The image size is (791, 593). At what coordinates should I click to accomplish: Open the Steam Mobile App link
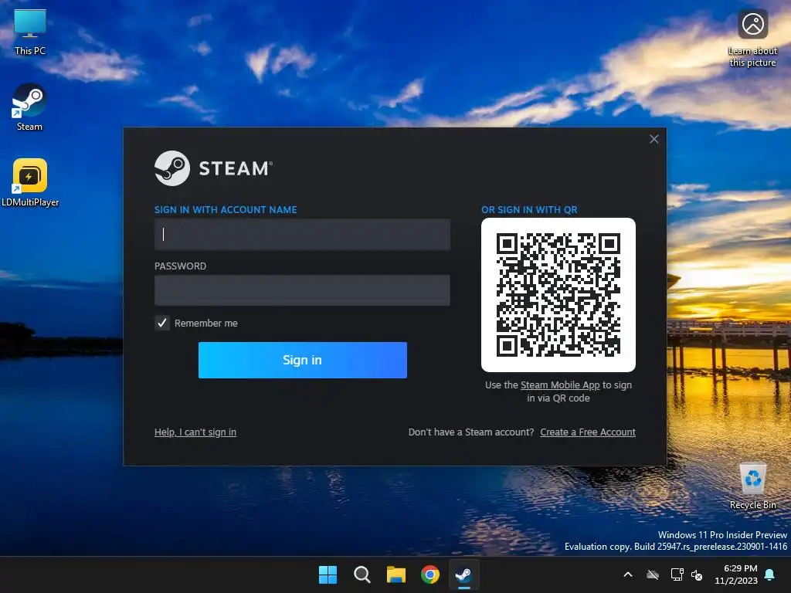560,385
